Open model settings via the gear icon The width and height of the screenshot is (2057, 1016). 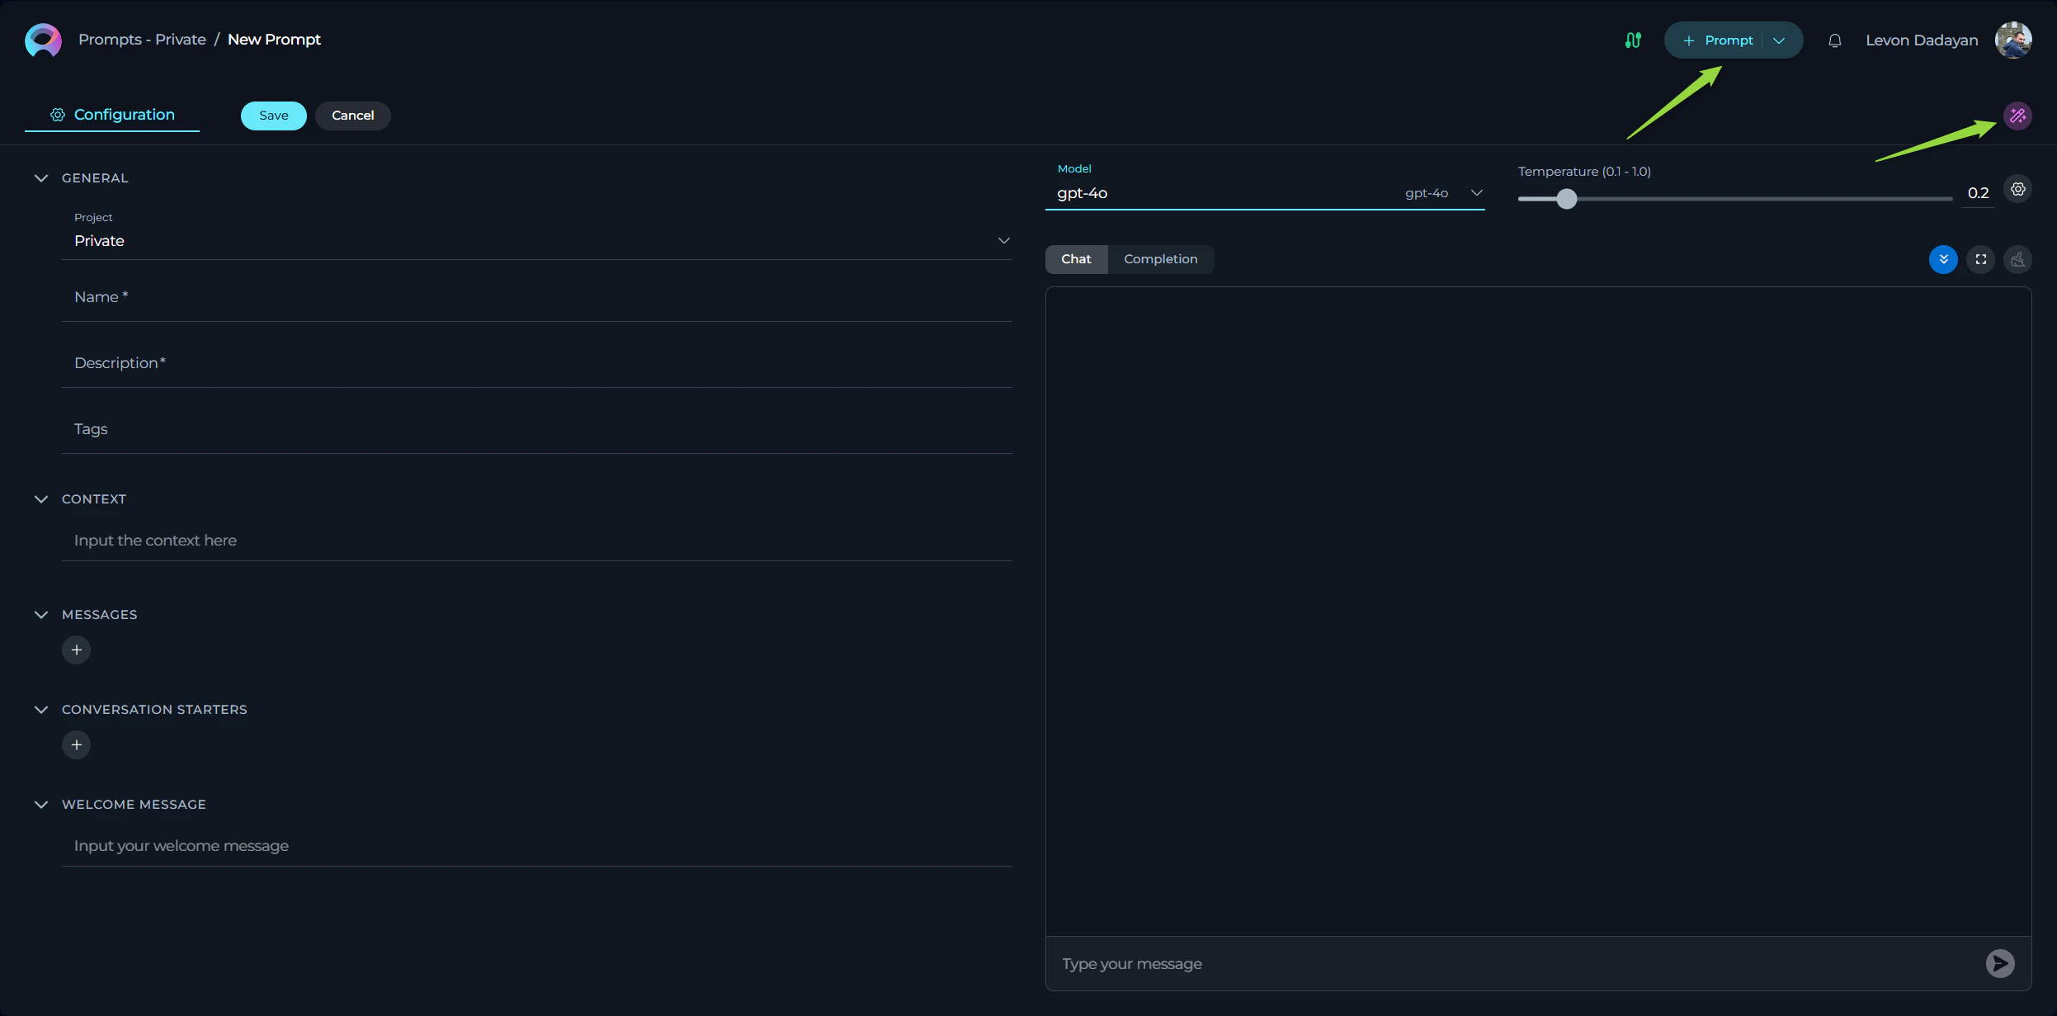[x=2018, y=189]
